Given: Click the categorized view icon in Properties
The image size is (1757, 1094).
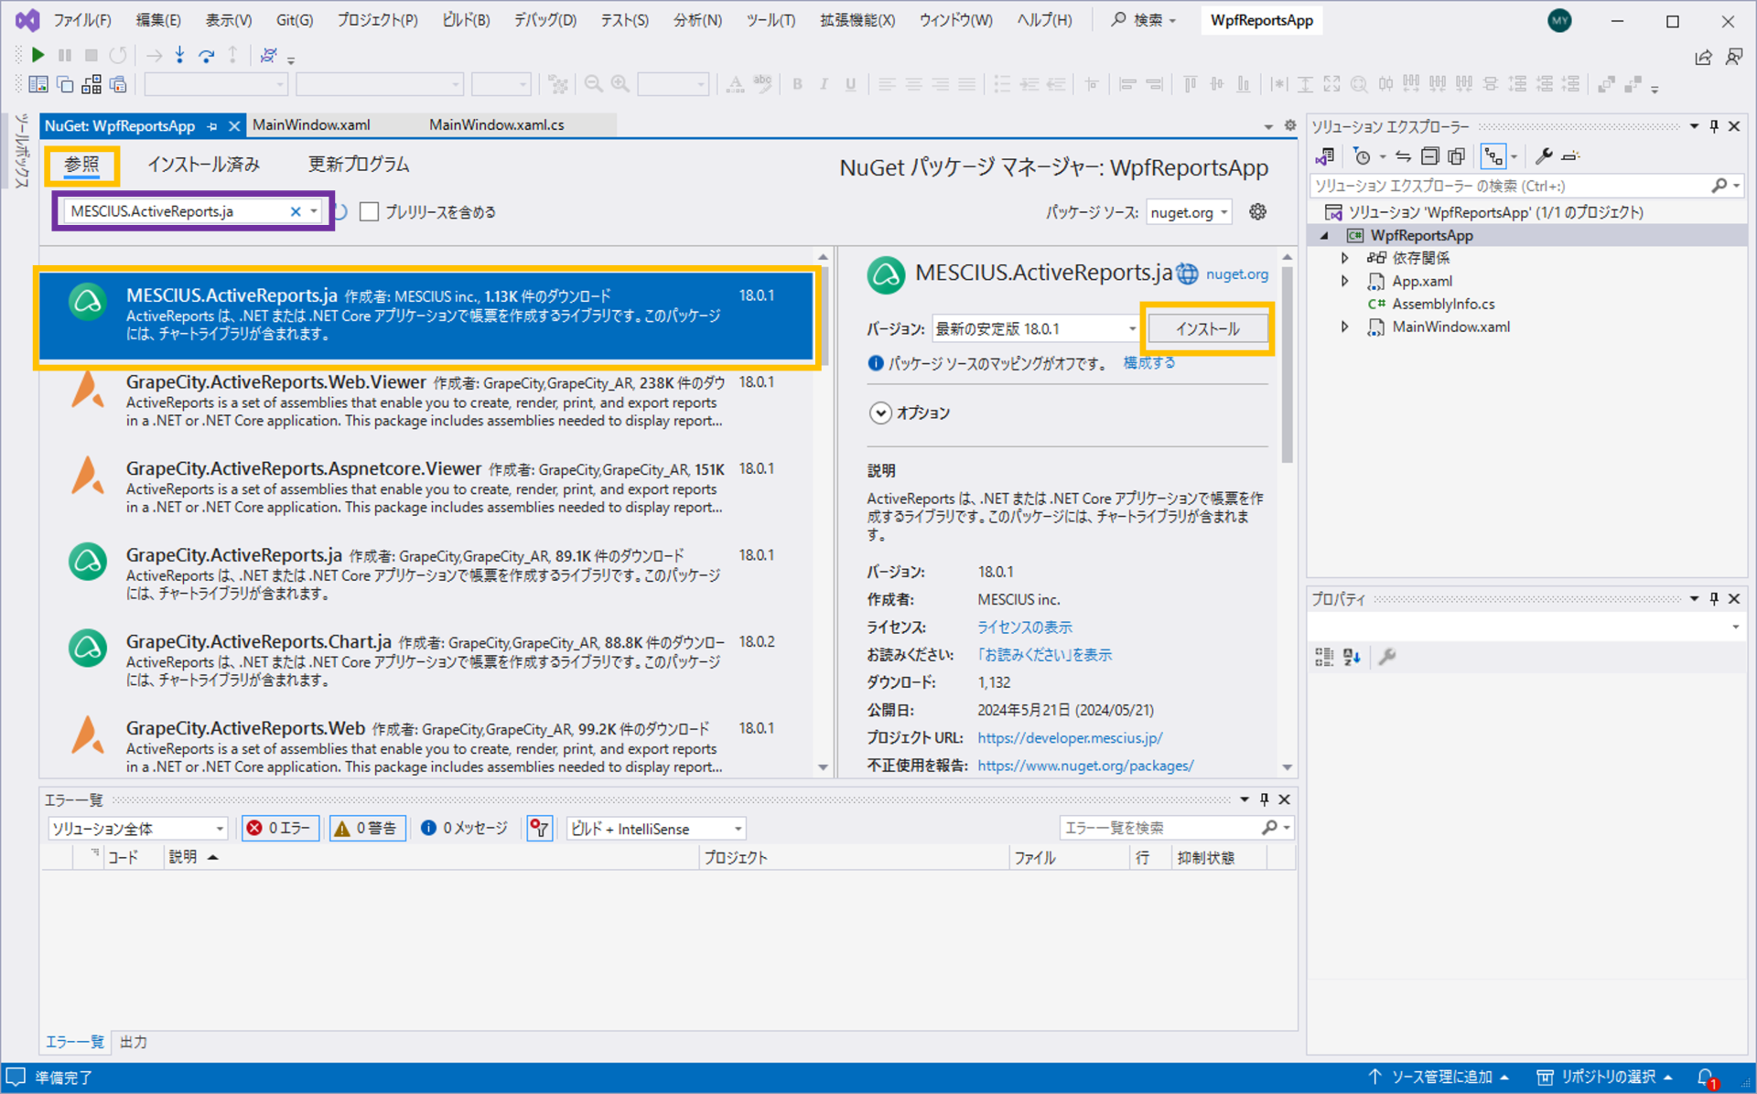Looking at the screenshot, I should pos(1324,657).
